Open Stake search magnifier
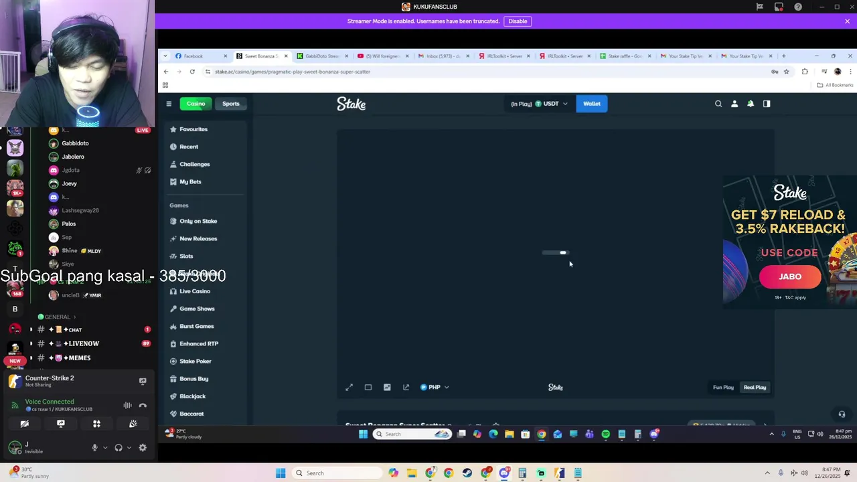Image resolution: width=857 pixels, height=482 pixels. coord(718,104)
